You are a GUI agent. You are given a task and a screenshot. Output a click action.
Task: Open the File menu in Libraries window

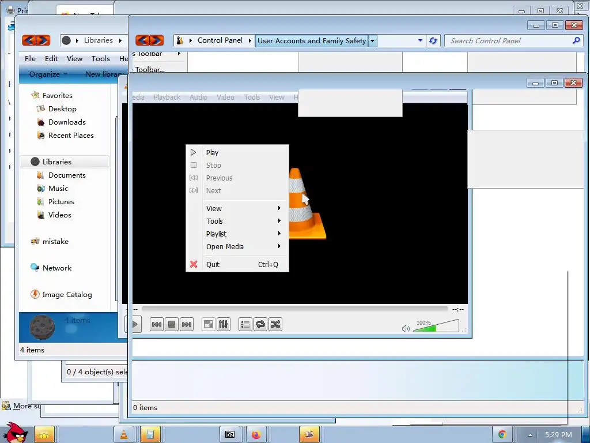point(30,59)
